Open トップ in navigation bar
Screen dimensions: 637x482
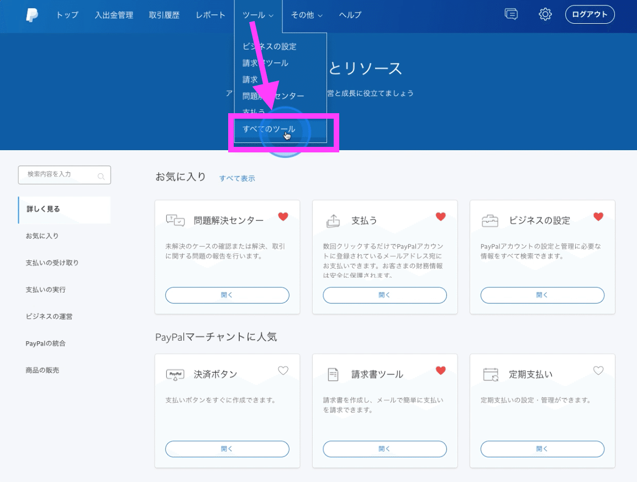click(67, 15)
